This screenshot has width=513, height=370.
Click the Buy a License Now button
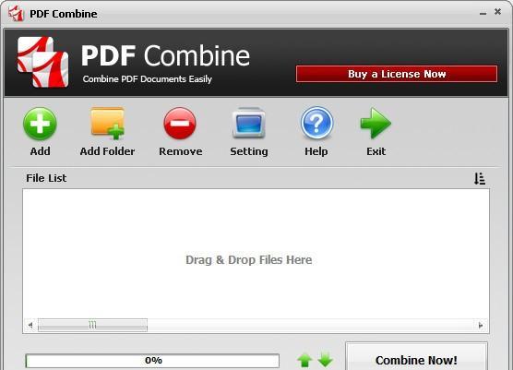tap(397, 74)
